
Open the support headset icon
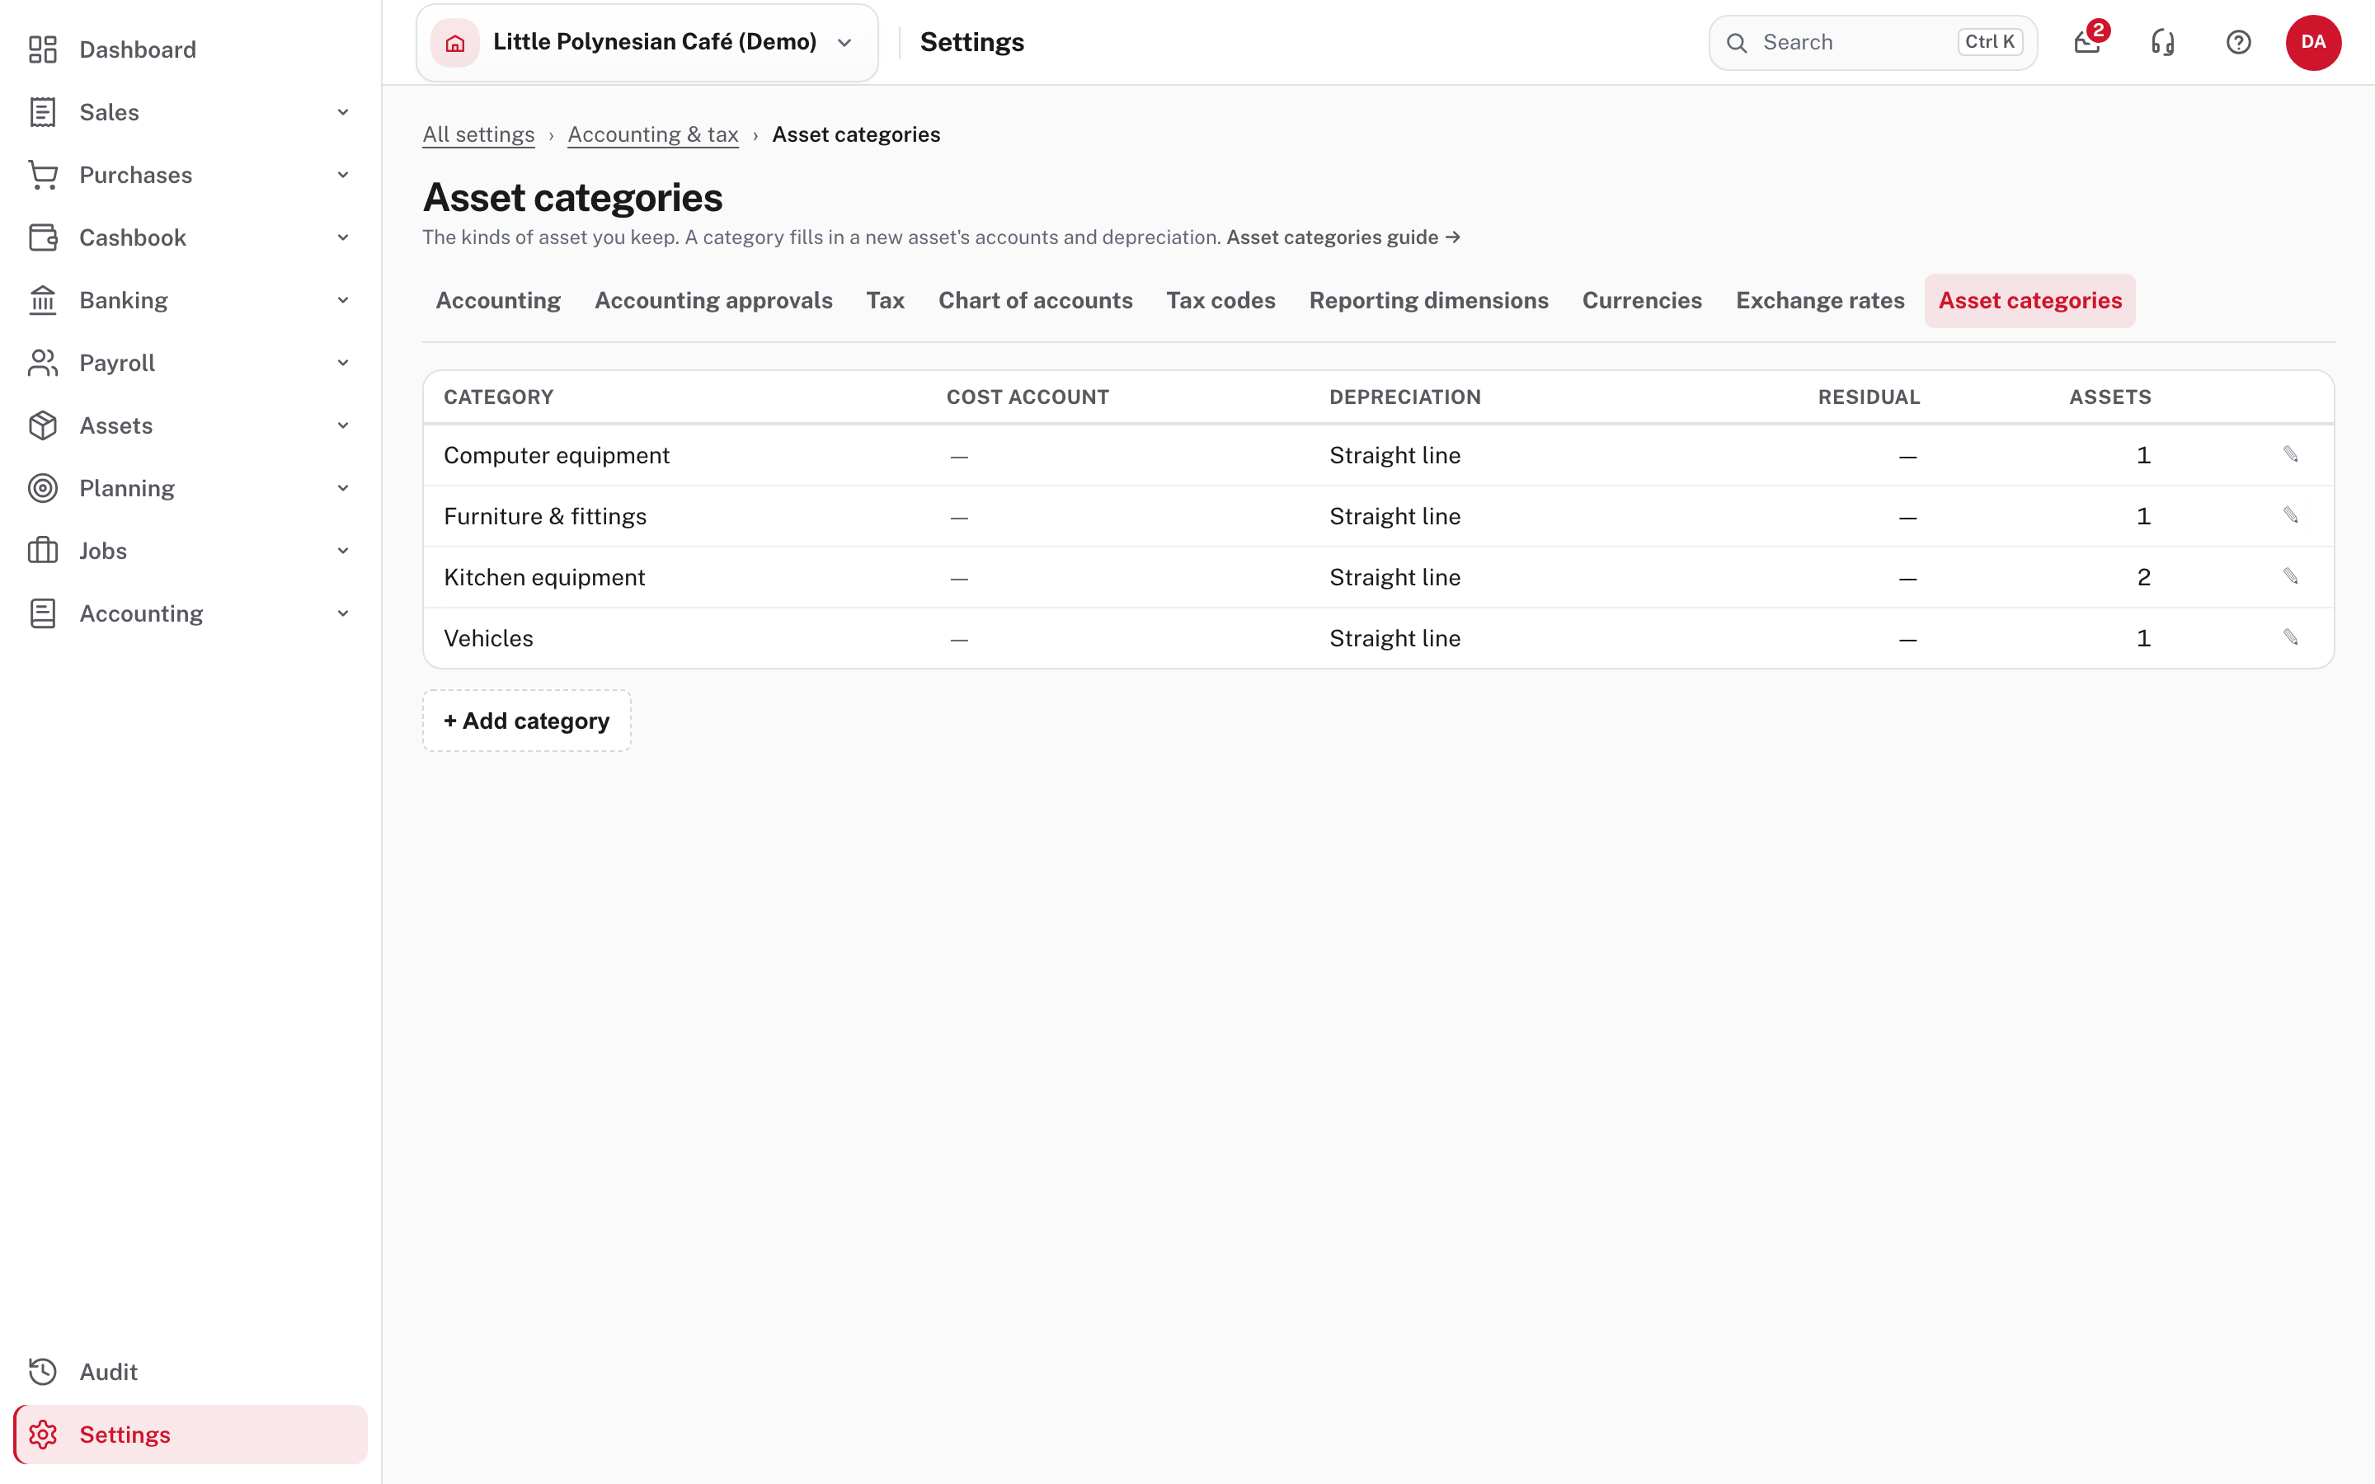[x=2163, y=42]
